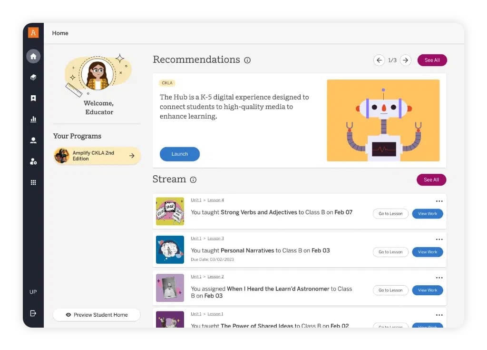This screenshot has height=350, width=487.
Task: Click the Lesson 3 breadcrumb link
Action: coord(215,238)
